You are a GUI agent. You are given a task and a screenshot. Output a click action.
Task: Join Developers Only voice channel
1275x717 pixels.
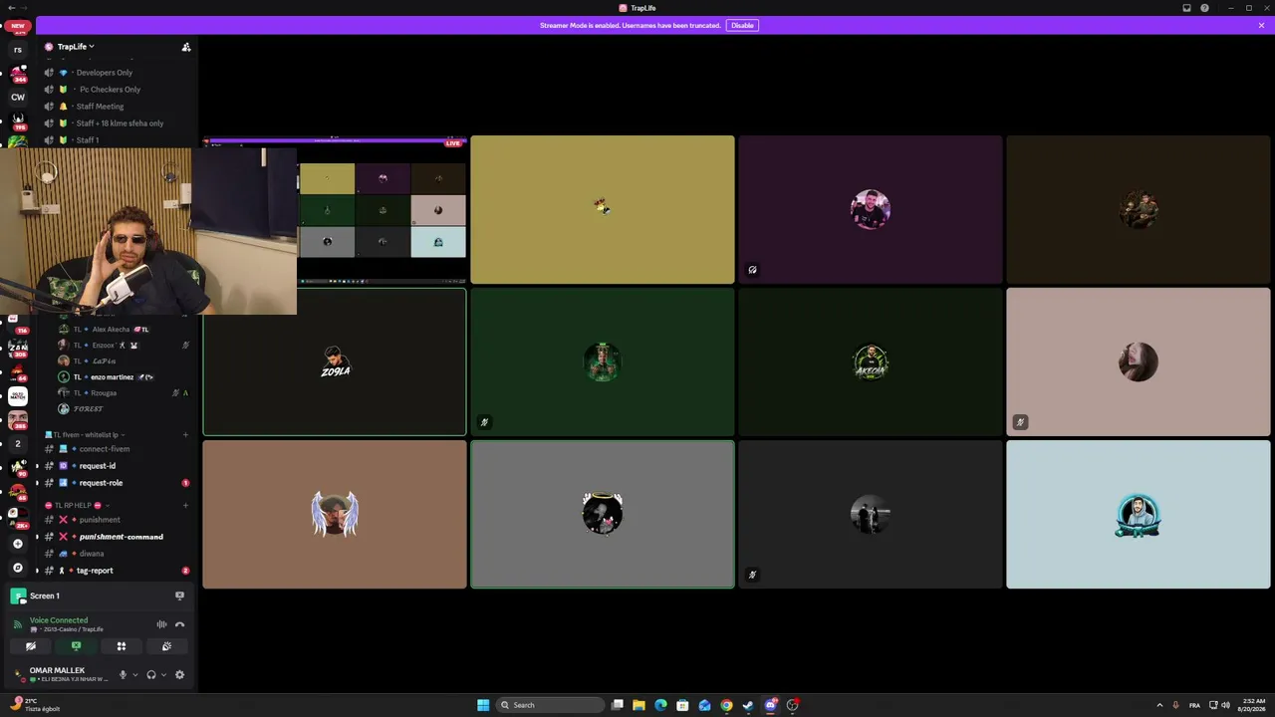point(105,73)
